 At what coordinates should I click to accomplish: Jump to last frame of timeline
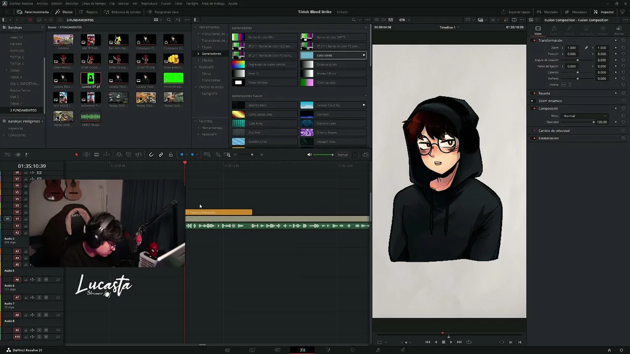click(459, 342)
